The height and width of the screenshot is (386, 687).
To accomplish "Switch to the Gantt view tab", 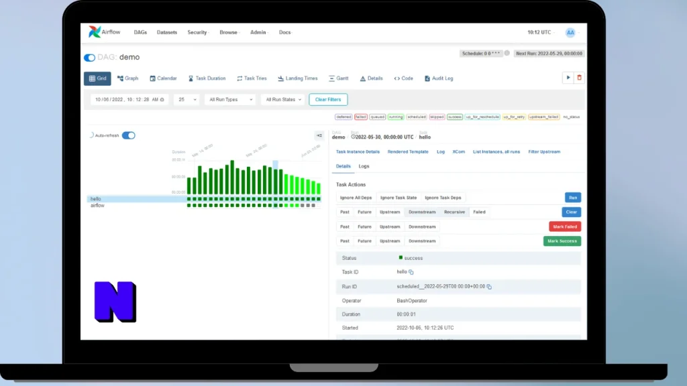I will click(x=339, y=78).
